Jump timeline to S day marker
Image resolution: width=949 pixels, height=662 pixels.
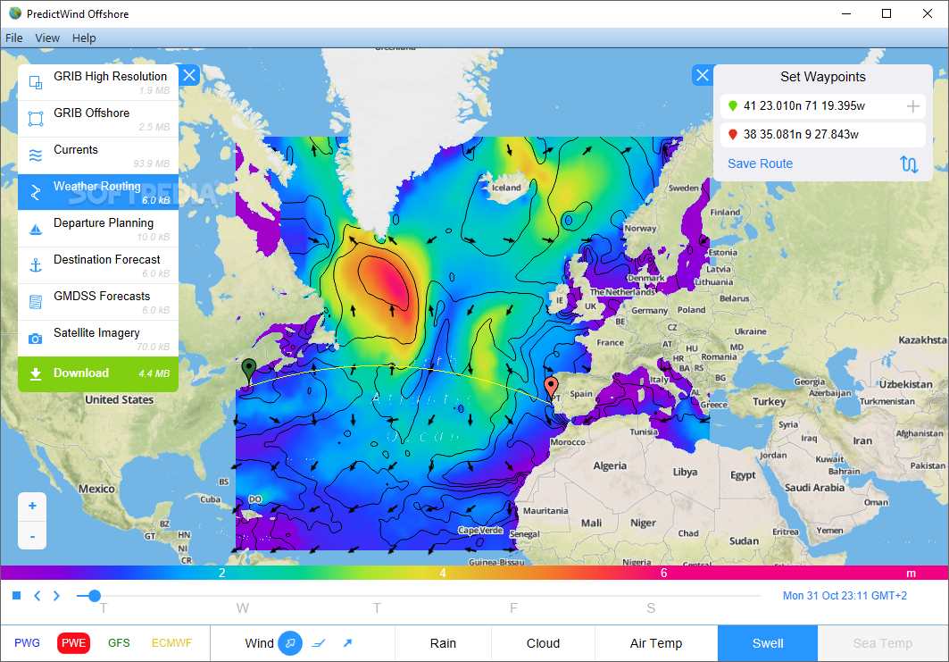651,608
